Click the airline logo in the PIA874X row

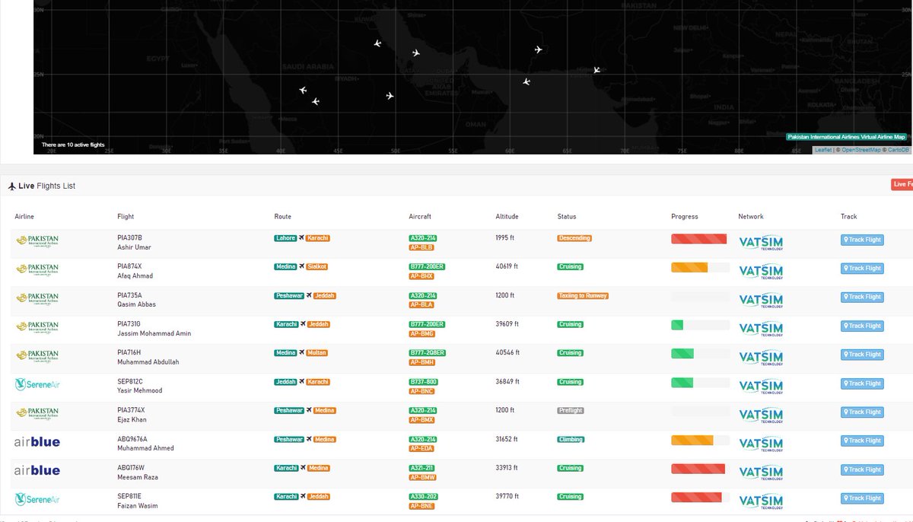click(x=37, y=269)
